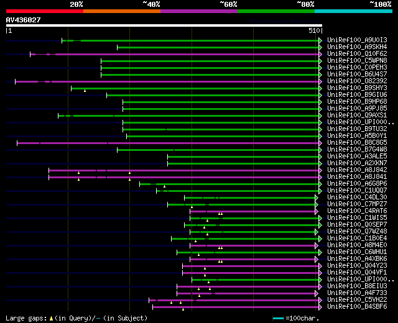
Task: Select the UniRef100_C1B0E4 label
Action: [357, 239]
